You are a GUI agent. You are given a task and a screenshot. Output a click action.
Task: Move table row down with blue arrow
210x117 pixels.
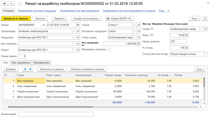(30, 69)
